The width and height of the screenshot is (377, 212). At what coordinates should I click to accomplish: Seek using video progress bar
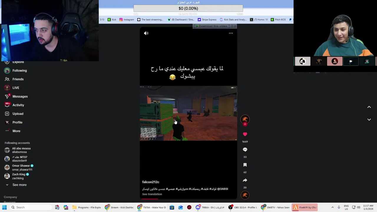188,199
